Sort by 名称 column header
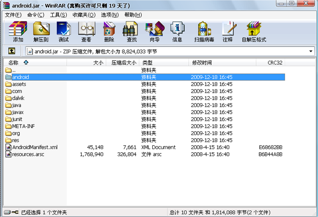Screen dimensions: 318x217 tap(35, 63)
